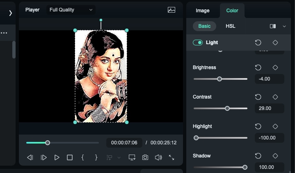Reset the Light section
Image resolution: width=295 pixels, height=173 pixels.
tap(258, 43)
